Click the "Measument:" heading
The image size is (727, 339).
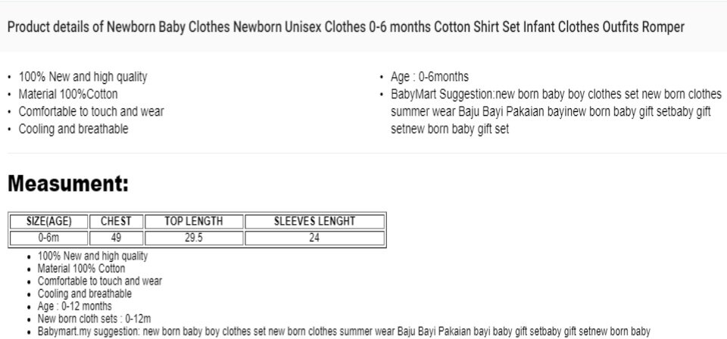(x=68, y=184)
